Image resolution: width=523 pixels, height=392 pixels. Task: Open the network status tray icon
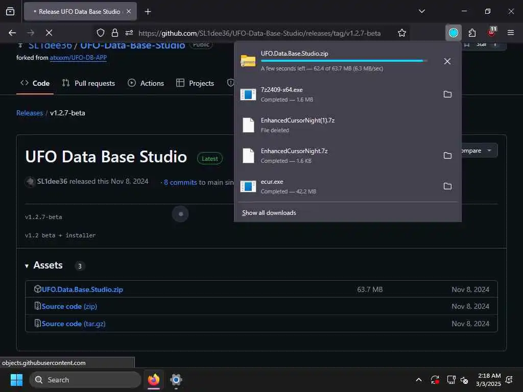pos(451,380)
